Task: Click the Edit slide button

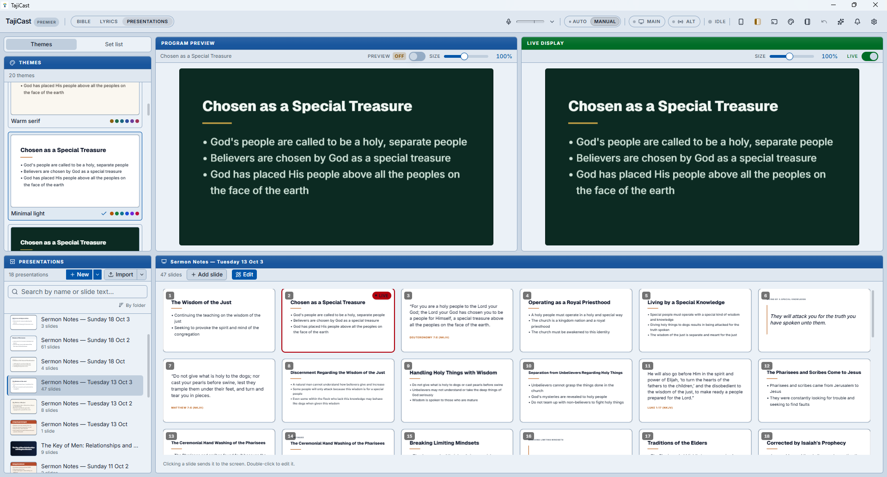Action: point(244,275)
